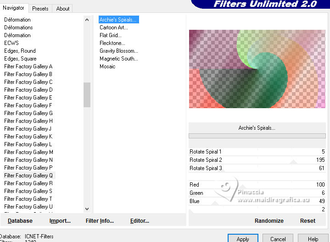Open the filter Editor...
Viewport: 330px width, 242px height.
pos(140,221)
